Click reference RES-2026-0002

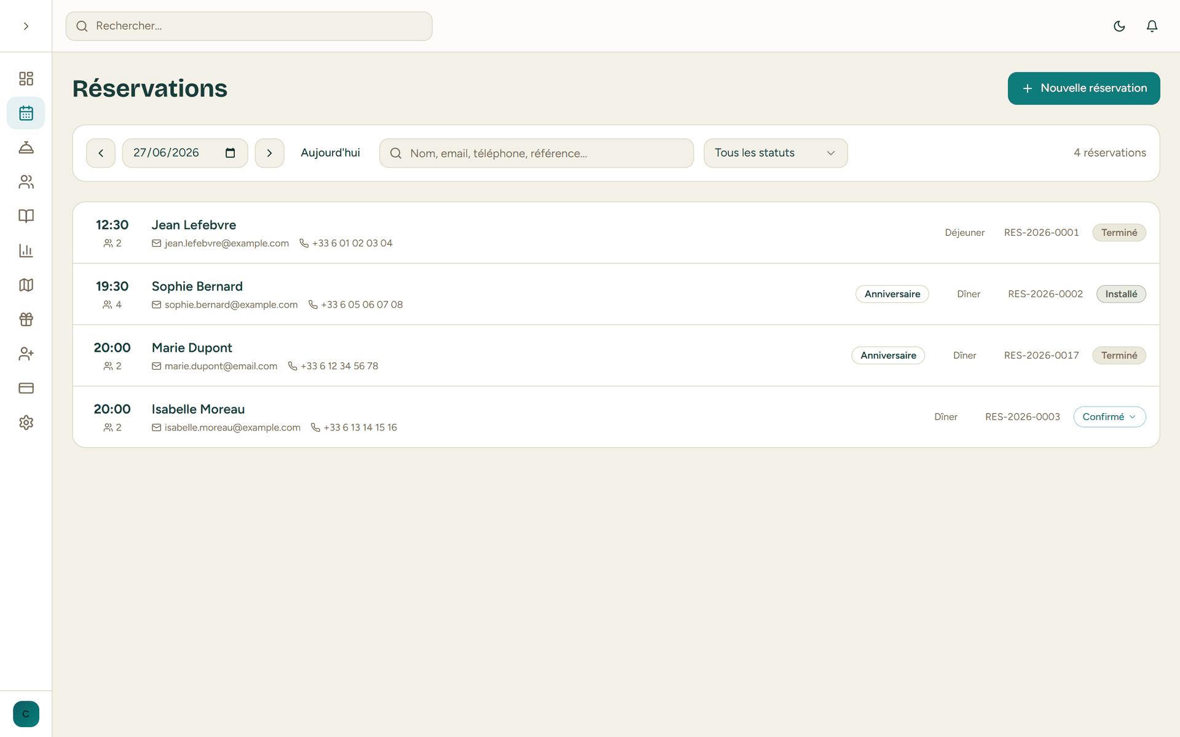pyautogui.click(x=1045, y=294)
